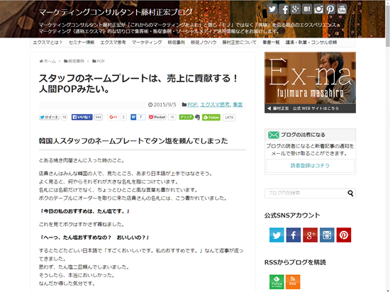Viewport: 390px width, 292px height.
Task: Open the Ex-ma fujimura masahiro banner
Action: coord(310,82)
